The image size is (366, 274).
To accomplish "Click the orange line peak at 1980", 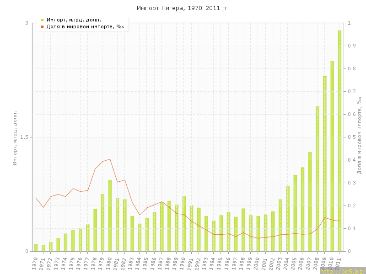I will pyautogui.click(x=110, y=159).
